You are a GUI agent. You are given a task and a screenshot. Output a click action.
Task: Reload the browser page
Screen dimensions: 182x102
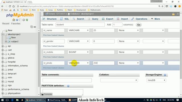coord(10,6)
